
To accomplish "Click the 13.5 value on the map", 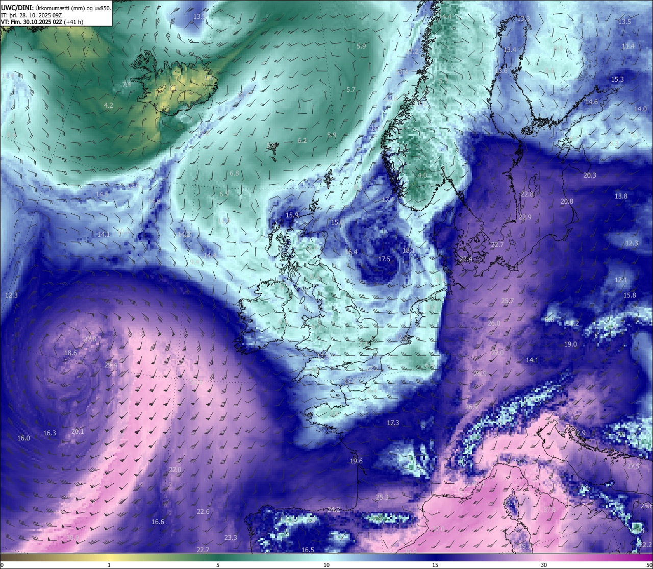I will click(x=624, y=22).
